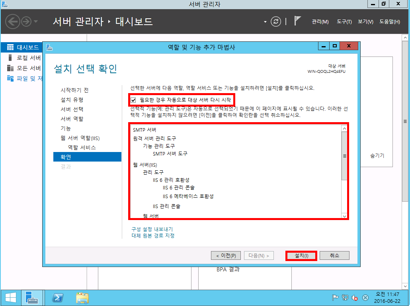This screenshot has height=306, width=410.
Task: Click the forward navigation arrow in Server Manager
Action: point(26,21)
